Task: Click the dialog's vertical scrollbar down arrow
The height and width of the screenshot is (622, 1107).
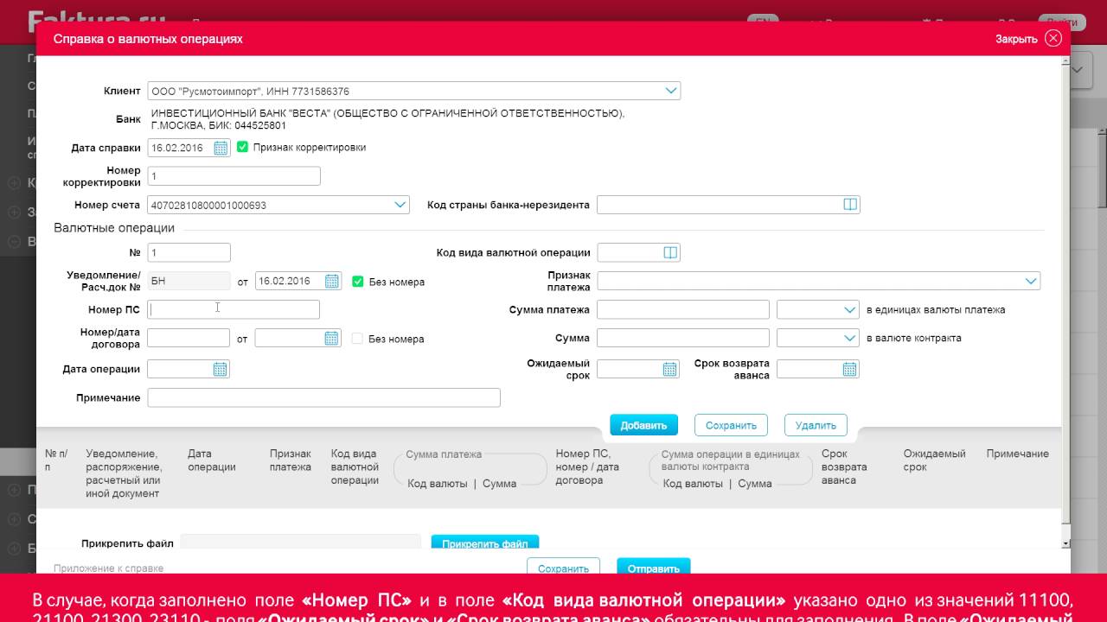Action: point(1065,543)
